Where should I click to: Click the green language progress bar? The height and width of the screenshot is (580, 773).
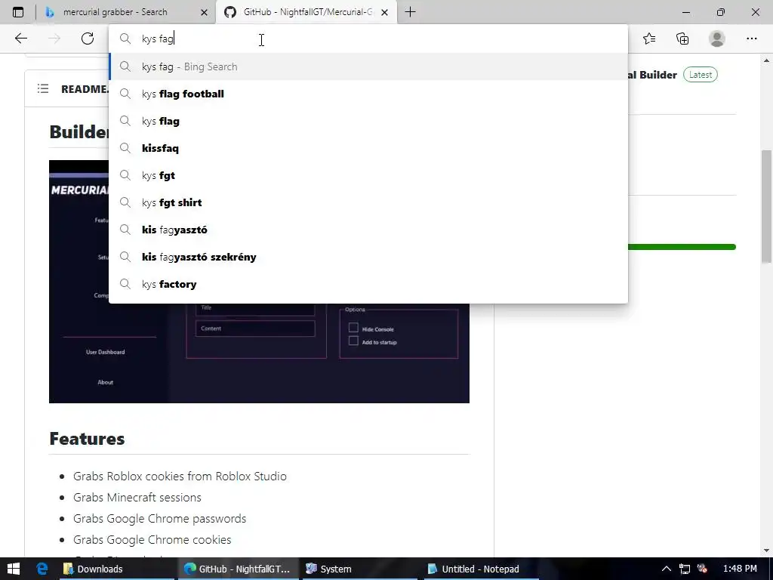tap(682, 247)
